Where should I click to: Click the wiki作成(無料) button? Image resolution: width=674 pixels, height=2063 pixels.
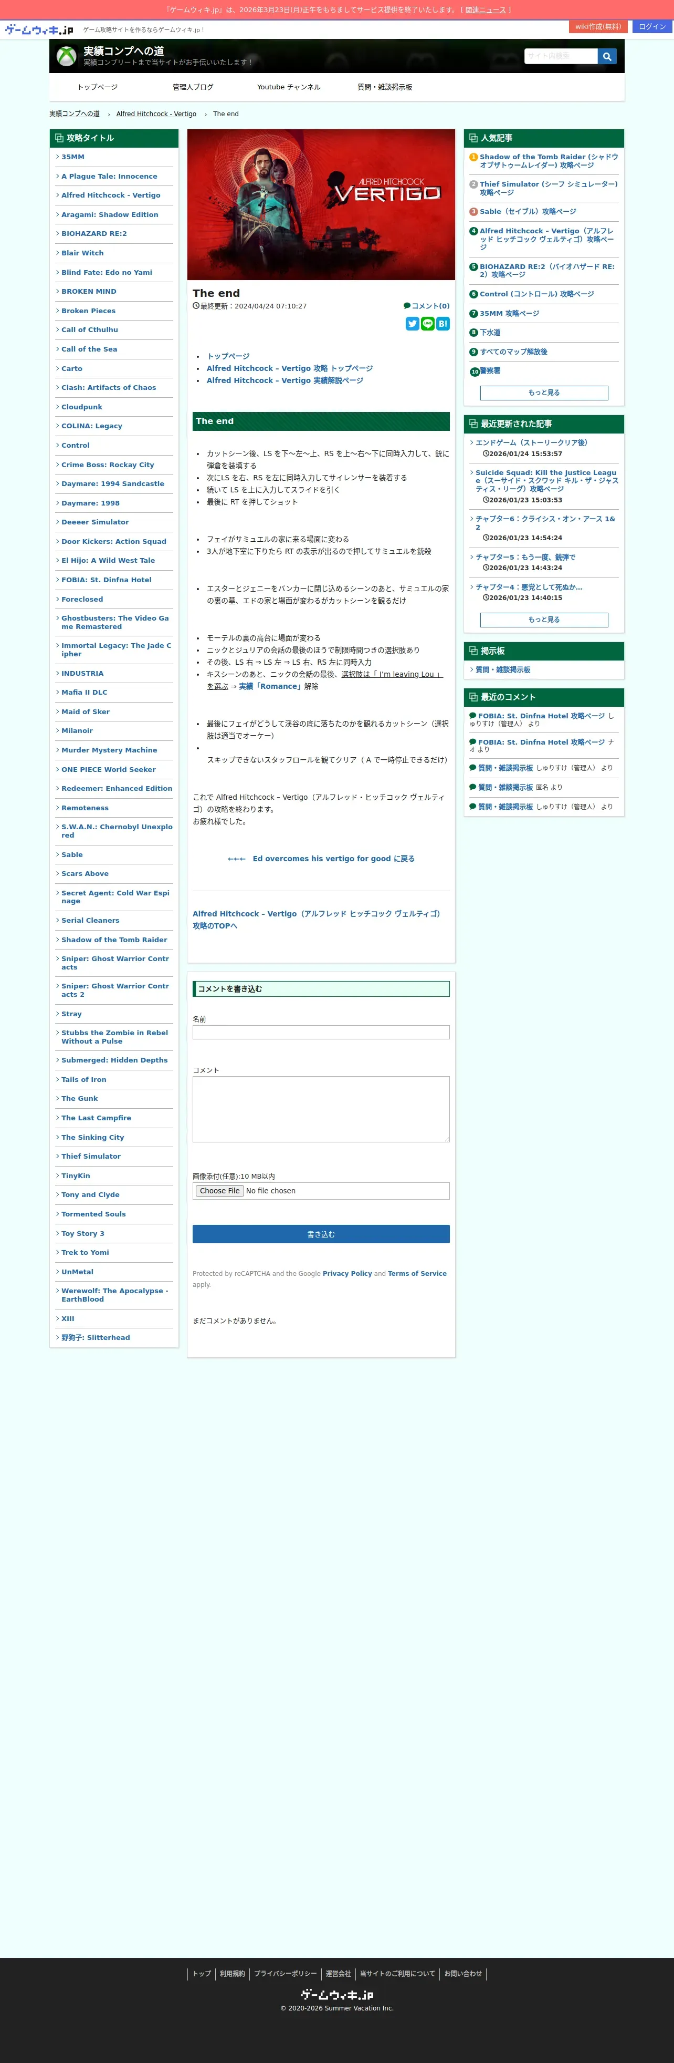[599, 26]
